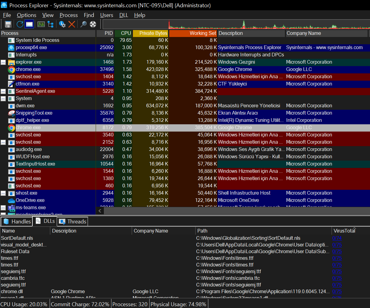Open the DLL menu
Viewport: 370px width, 308px height.
click(124, 15)
